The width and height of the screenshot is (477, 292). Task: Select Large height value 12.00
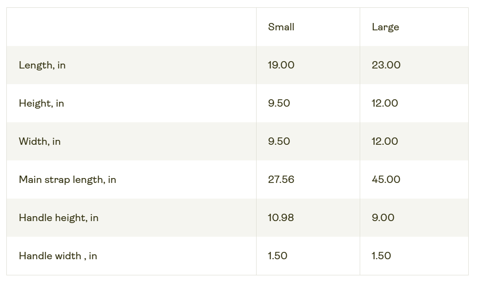(385, 103)
